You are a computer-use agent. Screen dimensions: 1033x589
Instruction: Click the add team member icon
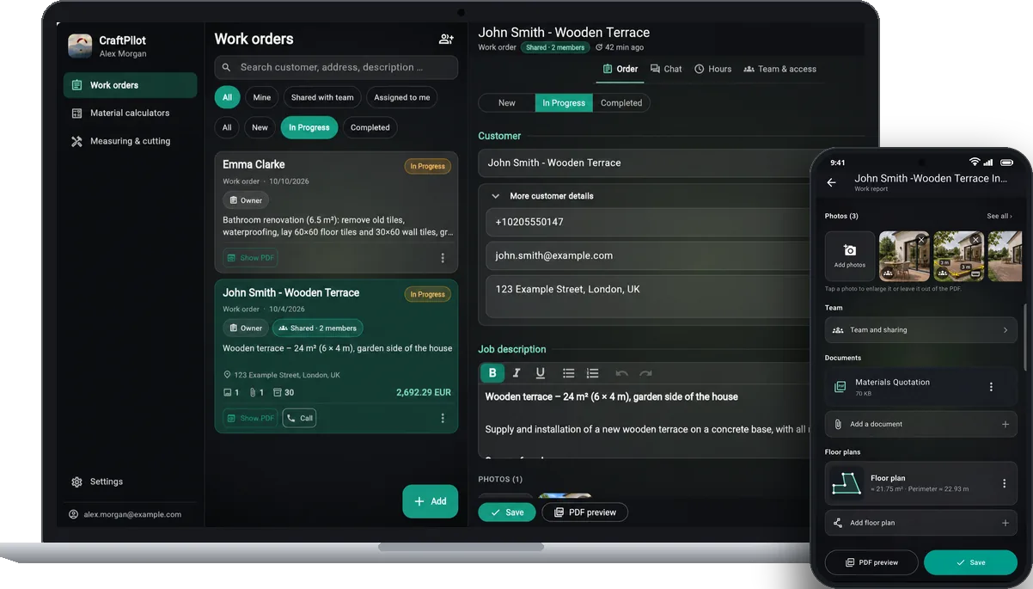click(x=446, y=39)
